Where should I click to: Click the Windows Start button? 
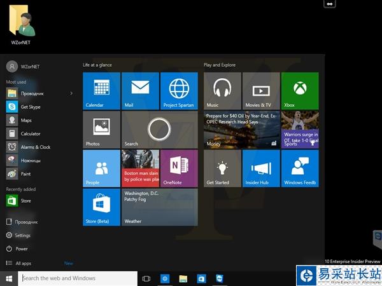coord(9,278)
